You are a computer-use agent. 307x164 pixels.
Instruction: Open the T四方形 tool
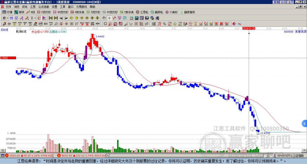click(94, 12)
